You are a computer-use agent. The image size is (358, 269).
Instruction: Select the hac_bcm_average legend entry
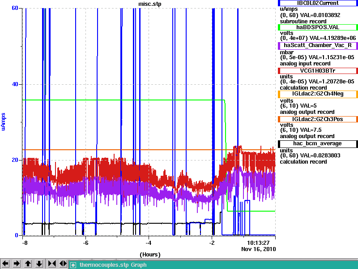pyautogui.click(x=318, y=143)
